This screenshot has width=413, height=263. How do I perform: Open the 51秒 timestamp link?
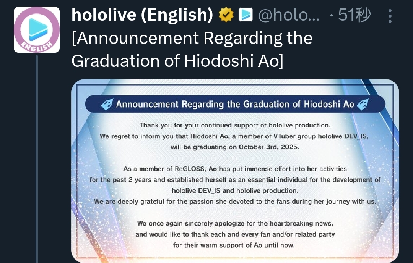[354, 15]
